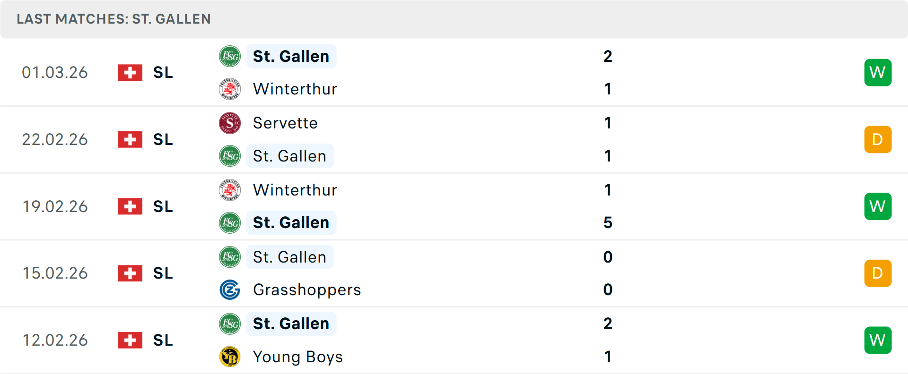Viewport: 908px width, 374px height.
Task: Open Young Boys team link
Action: click(x=298, y=357)
